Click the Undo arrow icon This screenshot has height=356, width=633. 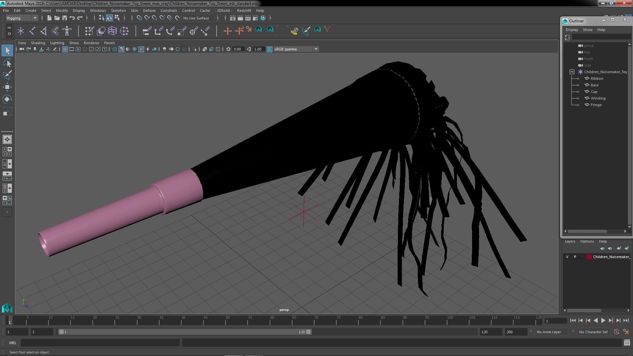(72, 18)
